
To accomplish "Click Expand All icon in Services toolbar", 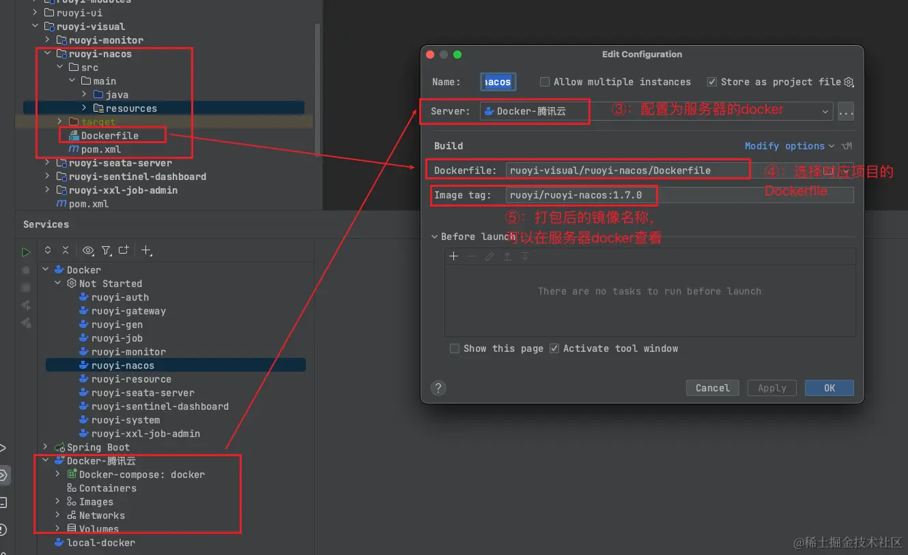I will click(48, 250).
